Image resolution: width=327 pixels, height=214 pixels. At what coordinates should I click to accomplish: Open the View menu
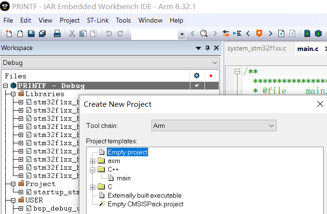[45, 21]
